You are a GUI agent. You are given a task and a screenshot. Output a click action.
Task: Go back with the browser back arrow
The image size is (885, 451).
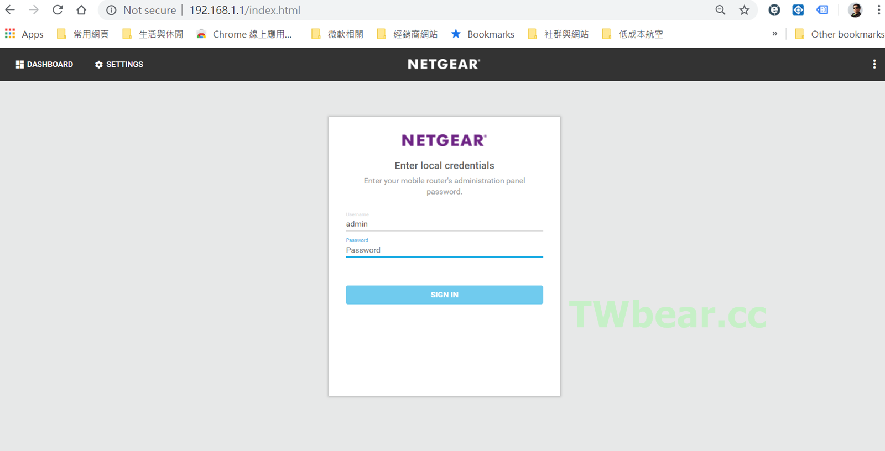click(x=10, y=10)
